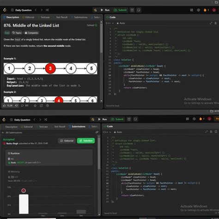This screenshot has height=219, width=219.
Task: Maximize the code editor in the Submissions window
Action: [207, 132]
